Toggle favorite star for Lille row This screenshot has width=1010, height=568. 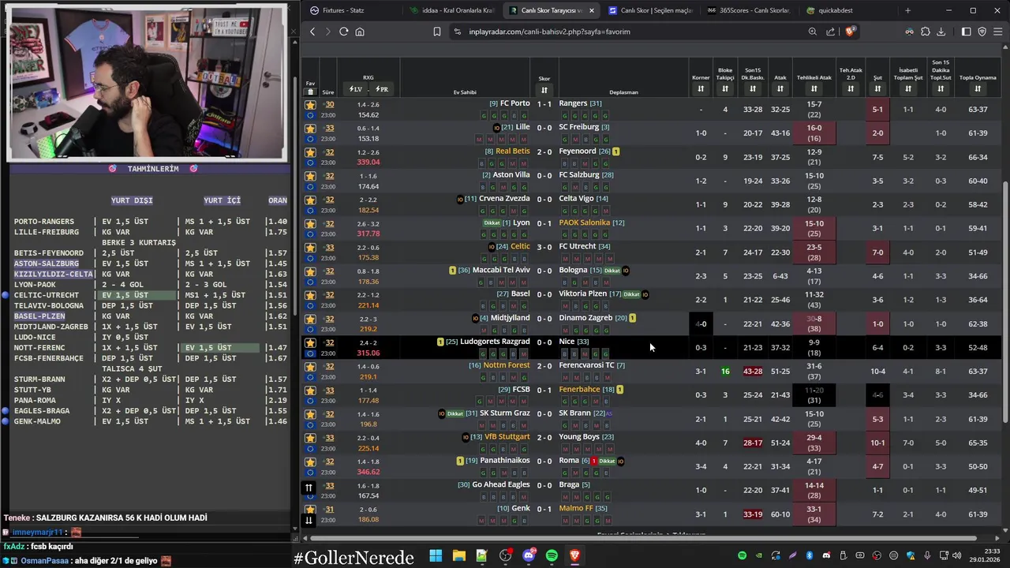310,128
